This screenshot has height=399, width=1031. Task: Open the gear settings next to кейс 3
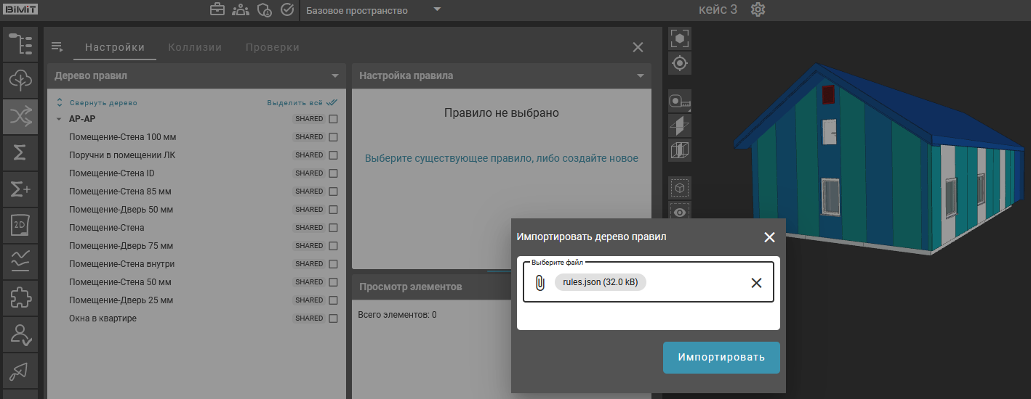[758, 10]
